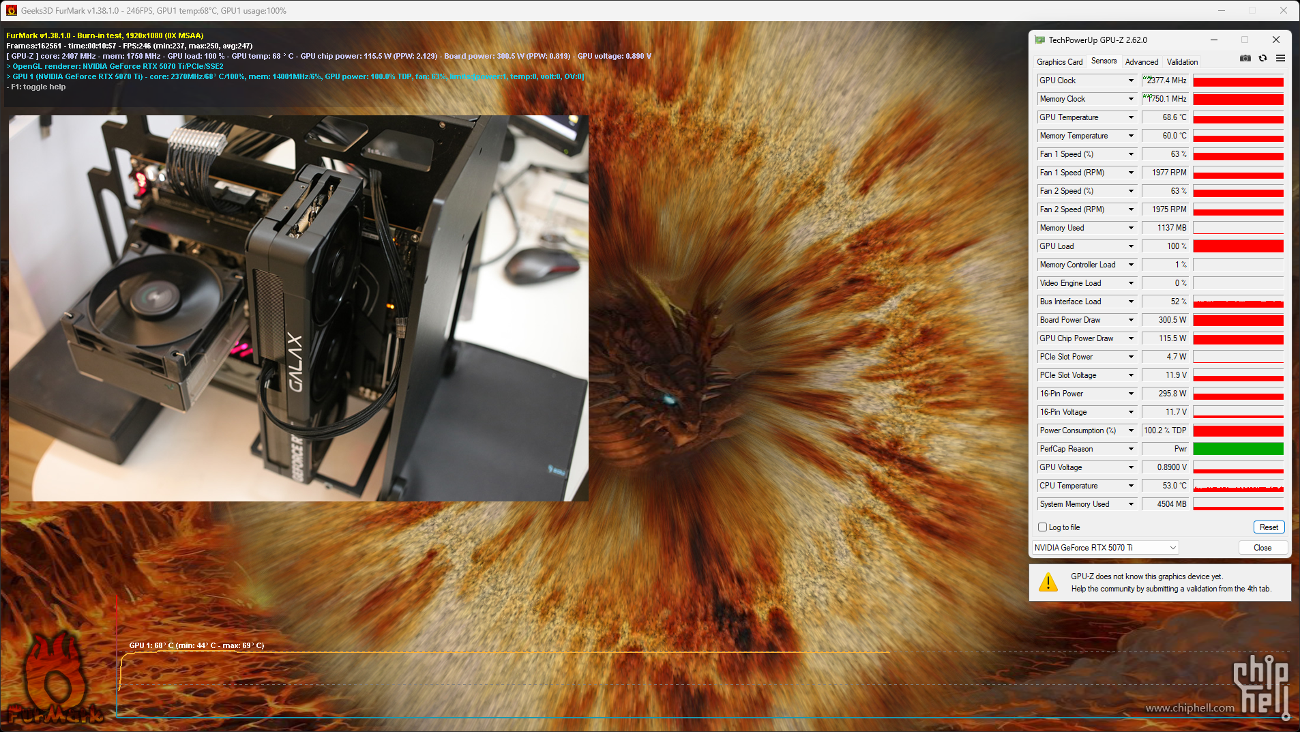The height and width of the screenshot is (732, 1300).
Task: Expand the 16-Pin Power sensor dropdown
Action: click(x=1131, y=394)
